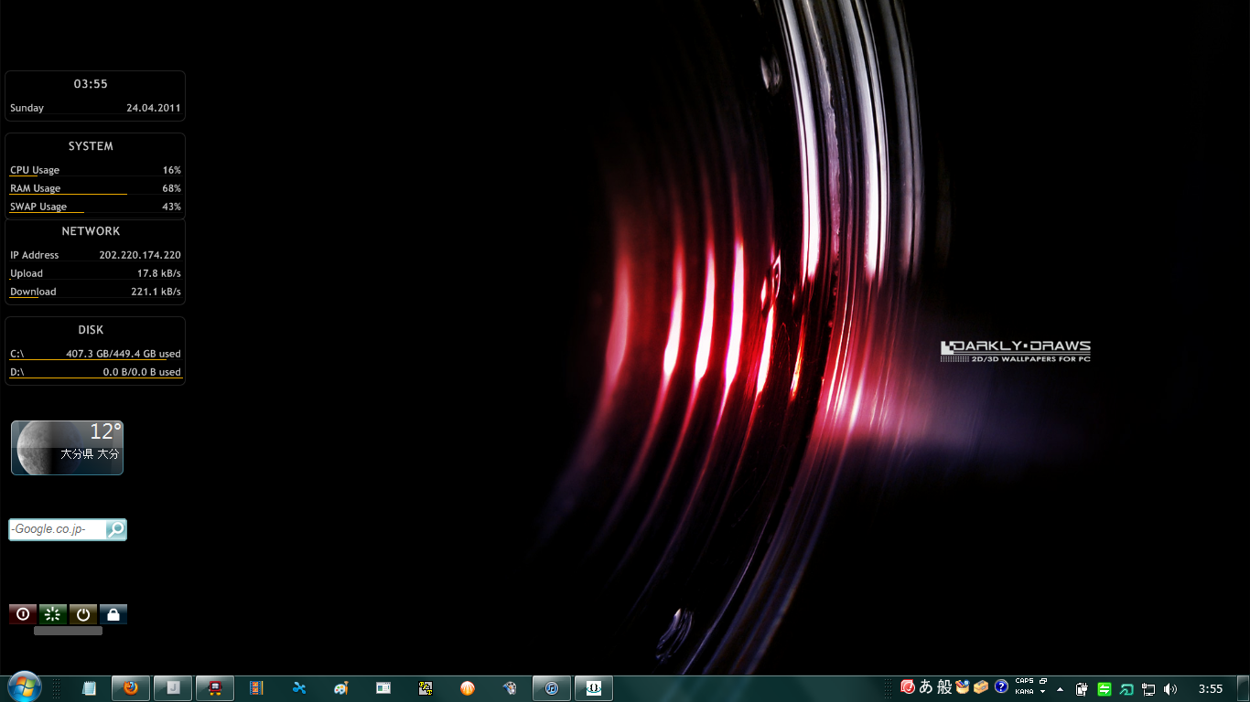Switch to iTunes on the taskbar
The height and width of the screenshot is (702, 1250).
[x=552, y=688]
